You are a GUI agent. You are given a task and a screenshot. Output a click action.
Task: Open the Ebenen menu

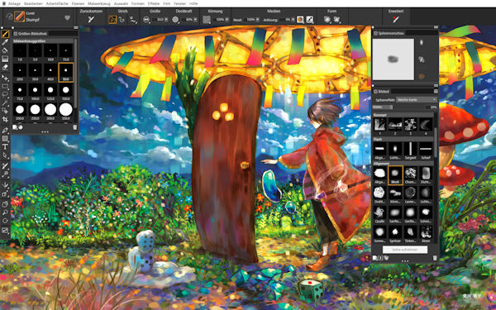pos(79,3)
